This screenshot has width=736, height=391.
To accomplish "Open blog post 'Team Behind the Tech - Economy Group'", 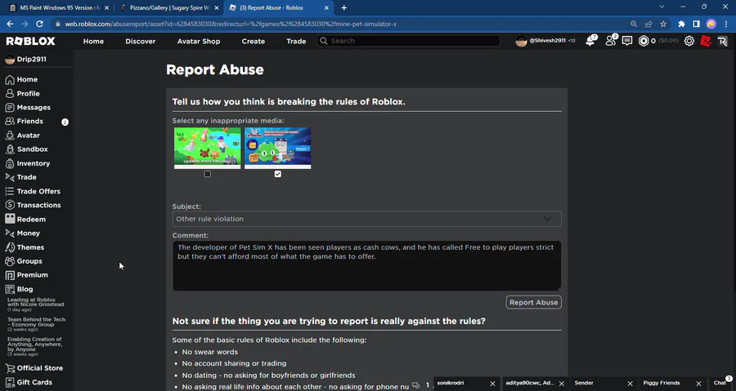I will [36, 324].
